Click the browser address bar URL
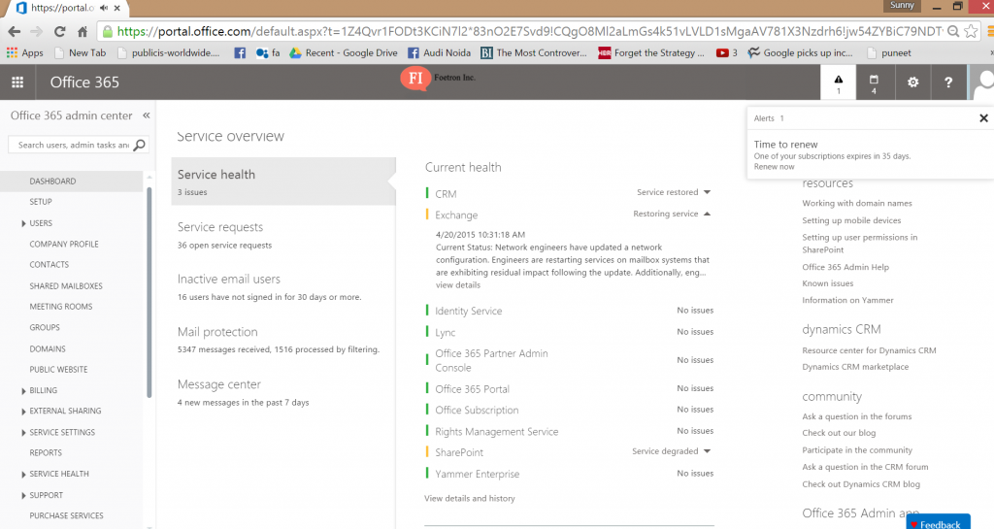This screenshot has width=994, height=529. tap(529, 31)
